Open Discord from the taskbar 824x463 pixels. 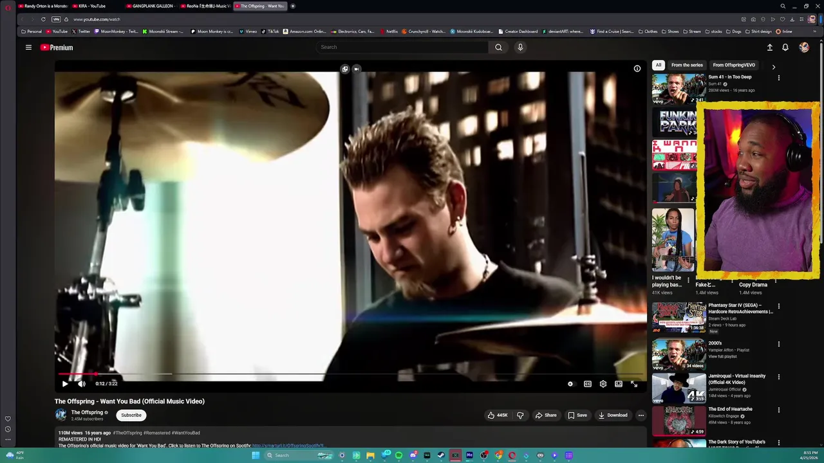[x=413, y=455]
